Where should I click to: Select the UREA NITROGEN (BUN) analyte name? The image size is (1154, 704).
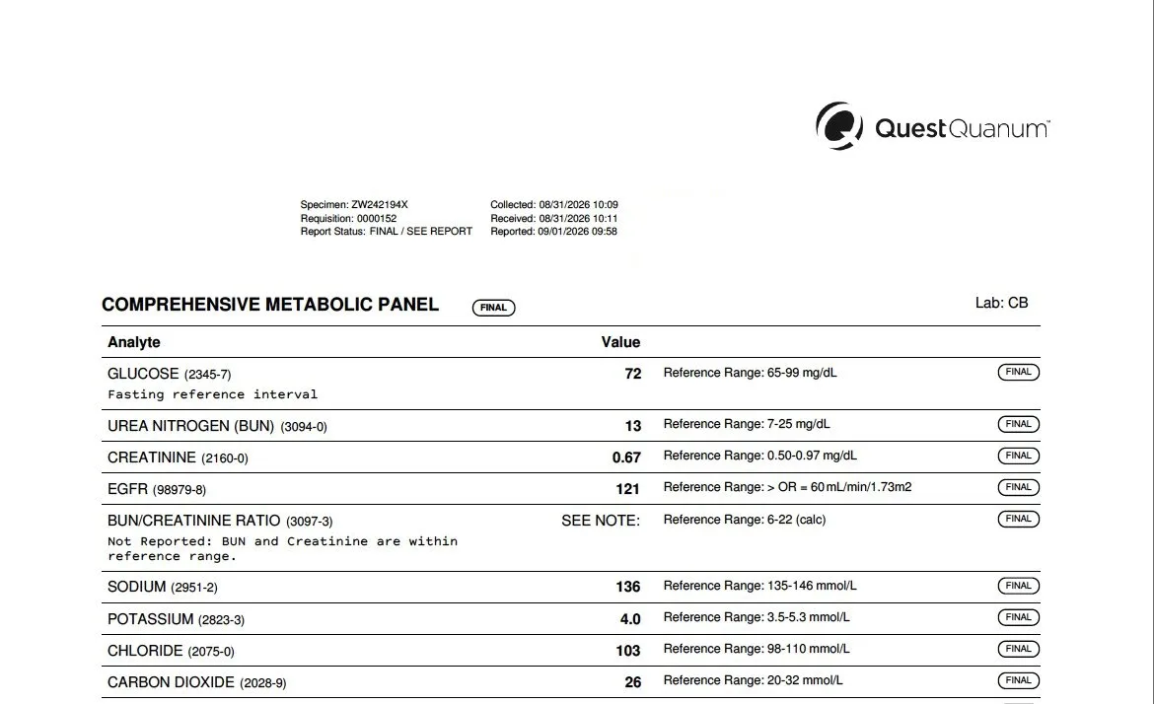pyautogui.click(x=217, y=426)
